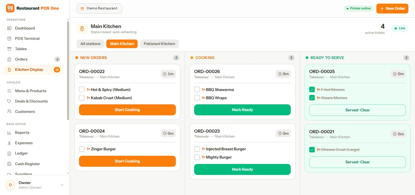Click the plus icon in New Order

[382, 8]
